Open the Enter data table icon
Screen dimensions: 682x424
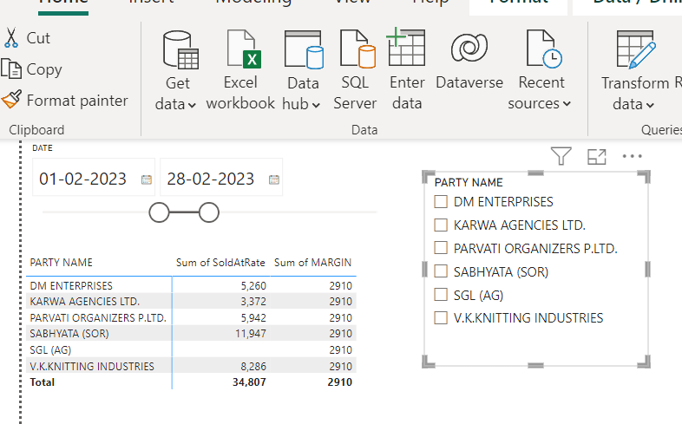406,47
